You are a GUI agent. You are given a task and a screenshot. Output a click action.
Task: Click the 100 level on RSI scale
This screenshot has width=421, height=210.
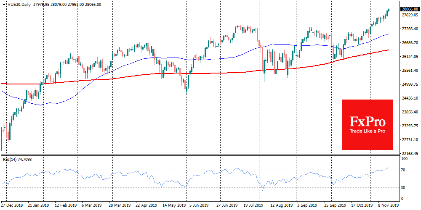[x=404, y=159]
